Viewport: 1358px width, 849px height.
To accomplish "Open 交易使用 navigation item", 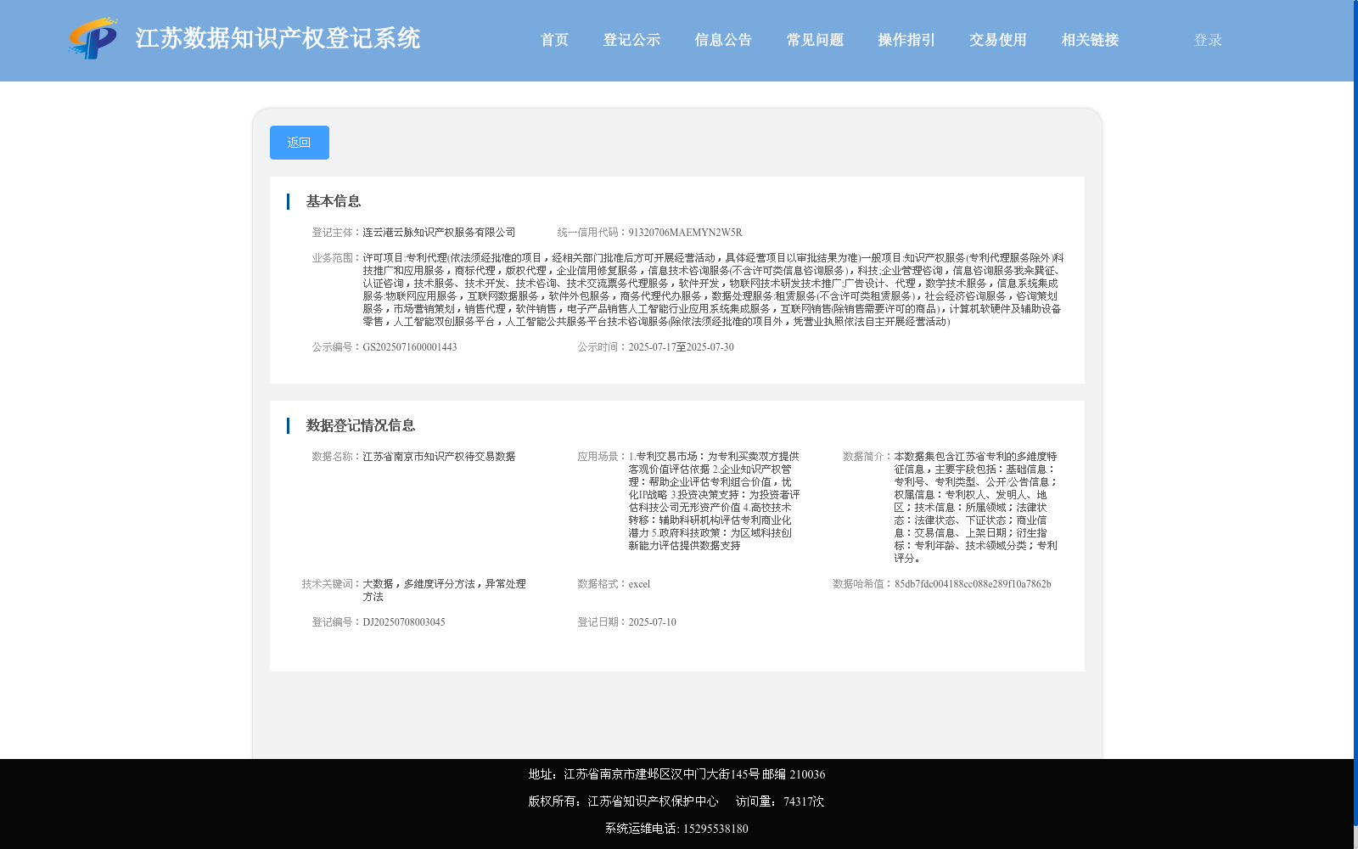I will [998, 40].
